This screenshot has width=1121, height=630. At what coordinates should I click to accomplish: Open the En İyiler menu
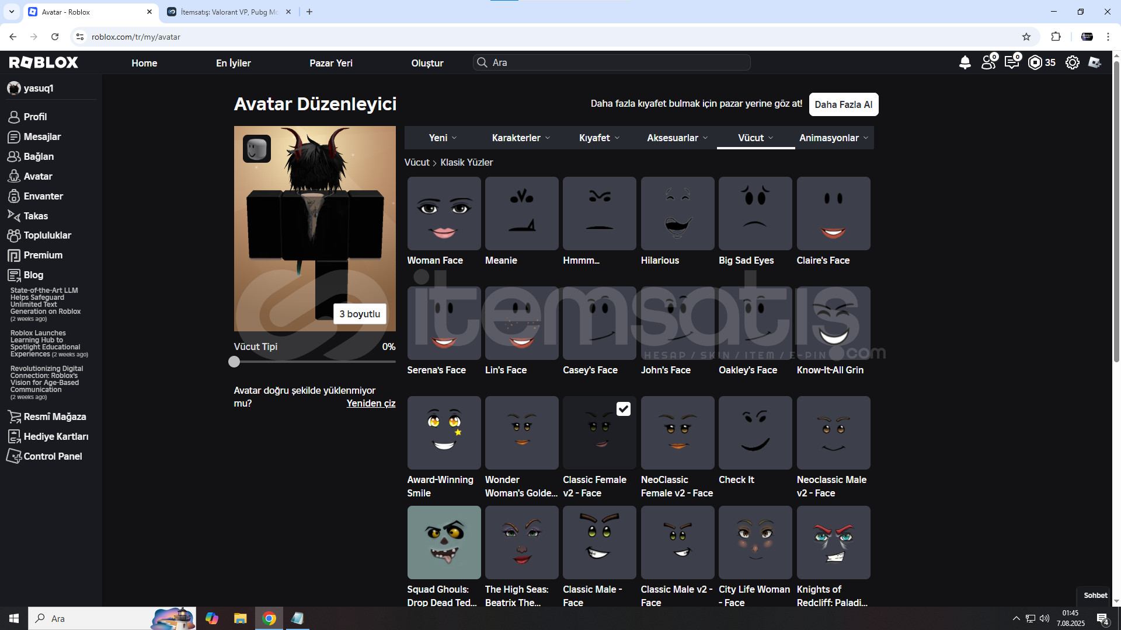pyautogui.click(x=234, y=63)
